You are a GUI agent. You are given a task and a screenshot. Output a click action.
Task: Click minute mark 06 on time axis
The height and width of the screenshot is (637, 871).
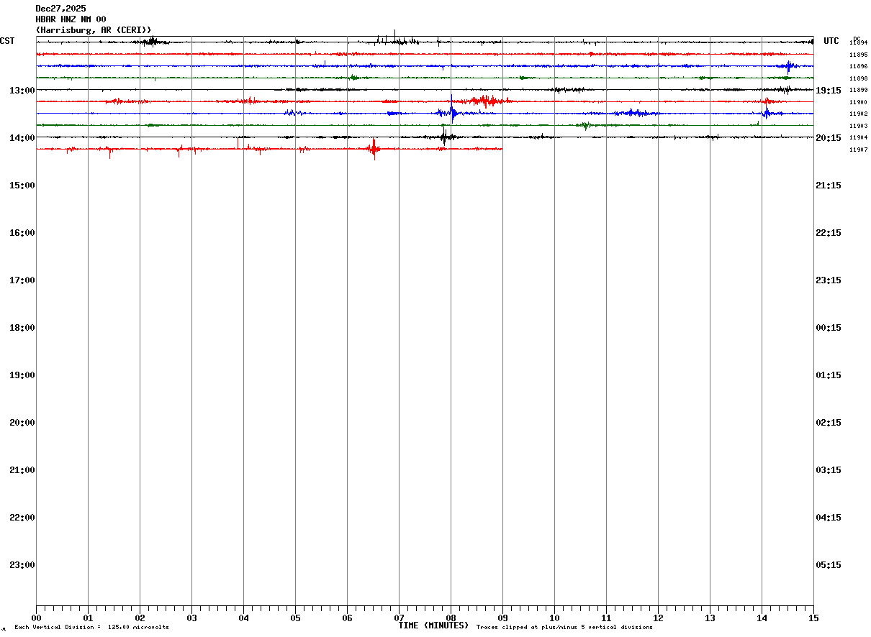347,618
